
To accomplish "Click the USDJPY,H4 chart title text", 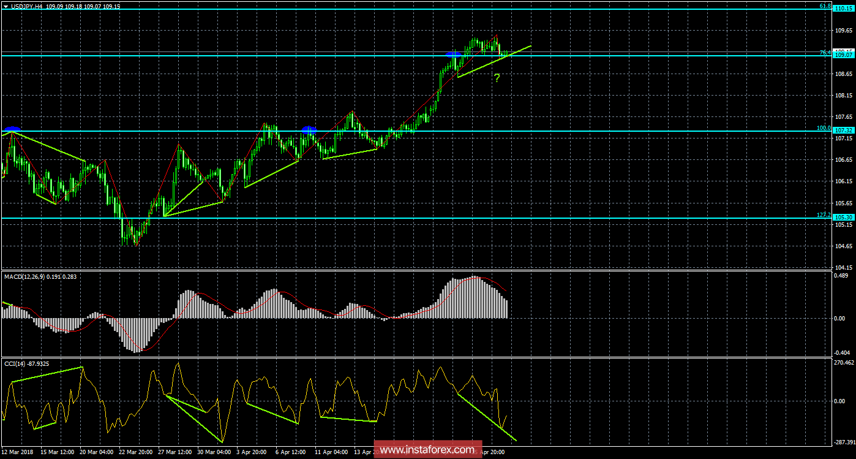I will 26,6.
